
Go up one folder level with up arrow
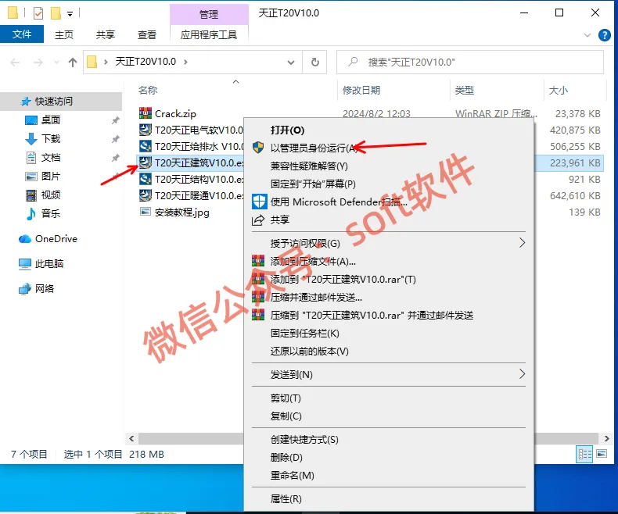73,62
